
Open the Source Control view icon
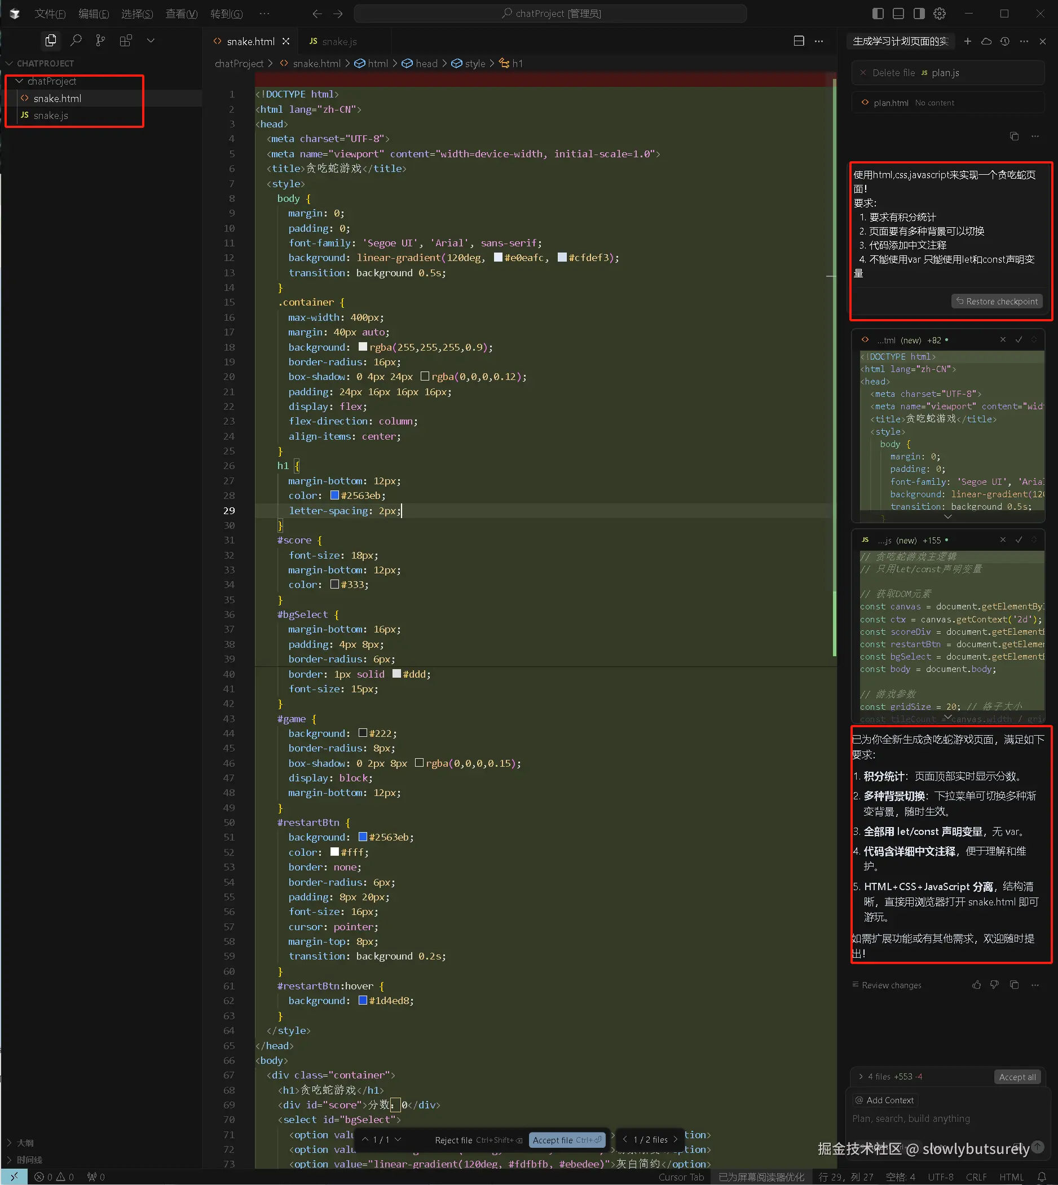(100, 41)
